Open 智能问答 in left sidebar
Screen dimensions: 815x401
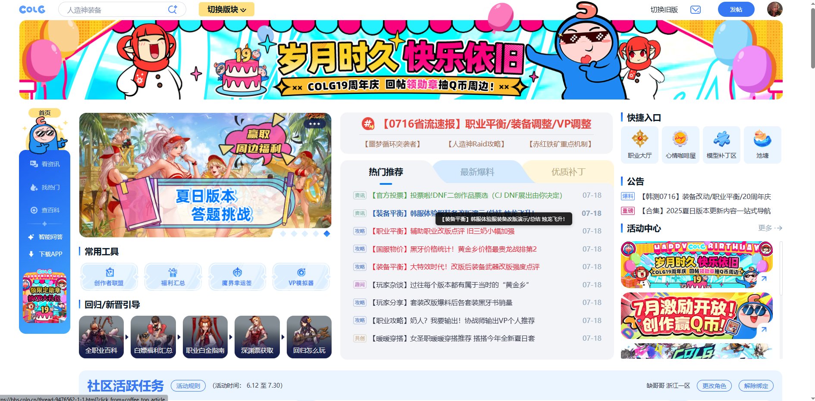click(x=45, y=237)
